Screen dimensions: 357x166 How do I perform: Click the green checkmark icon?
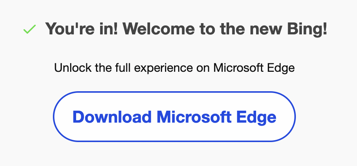(x=30, y=29)
